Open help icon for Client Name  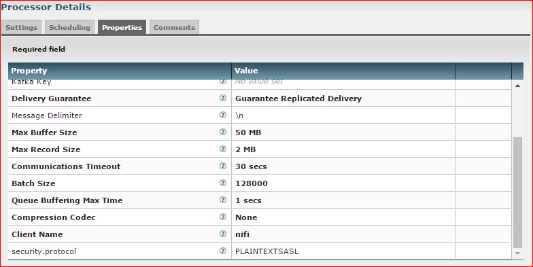point(223,234)
